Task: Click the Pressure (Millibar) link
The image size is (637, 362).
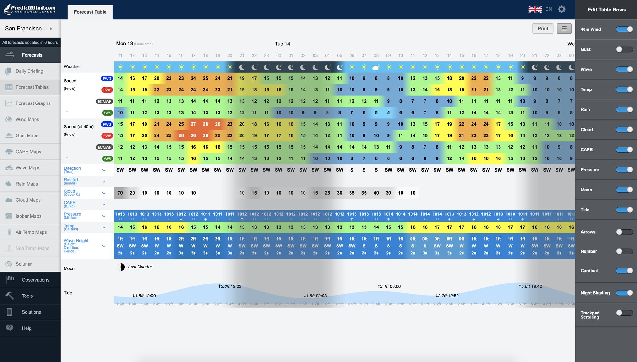Action: [72, 216]
